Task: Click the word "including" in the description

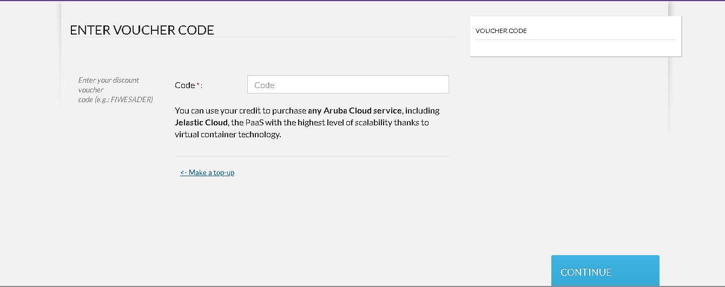Action: (422, 110)
